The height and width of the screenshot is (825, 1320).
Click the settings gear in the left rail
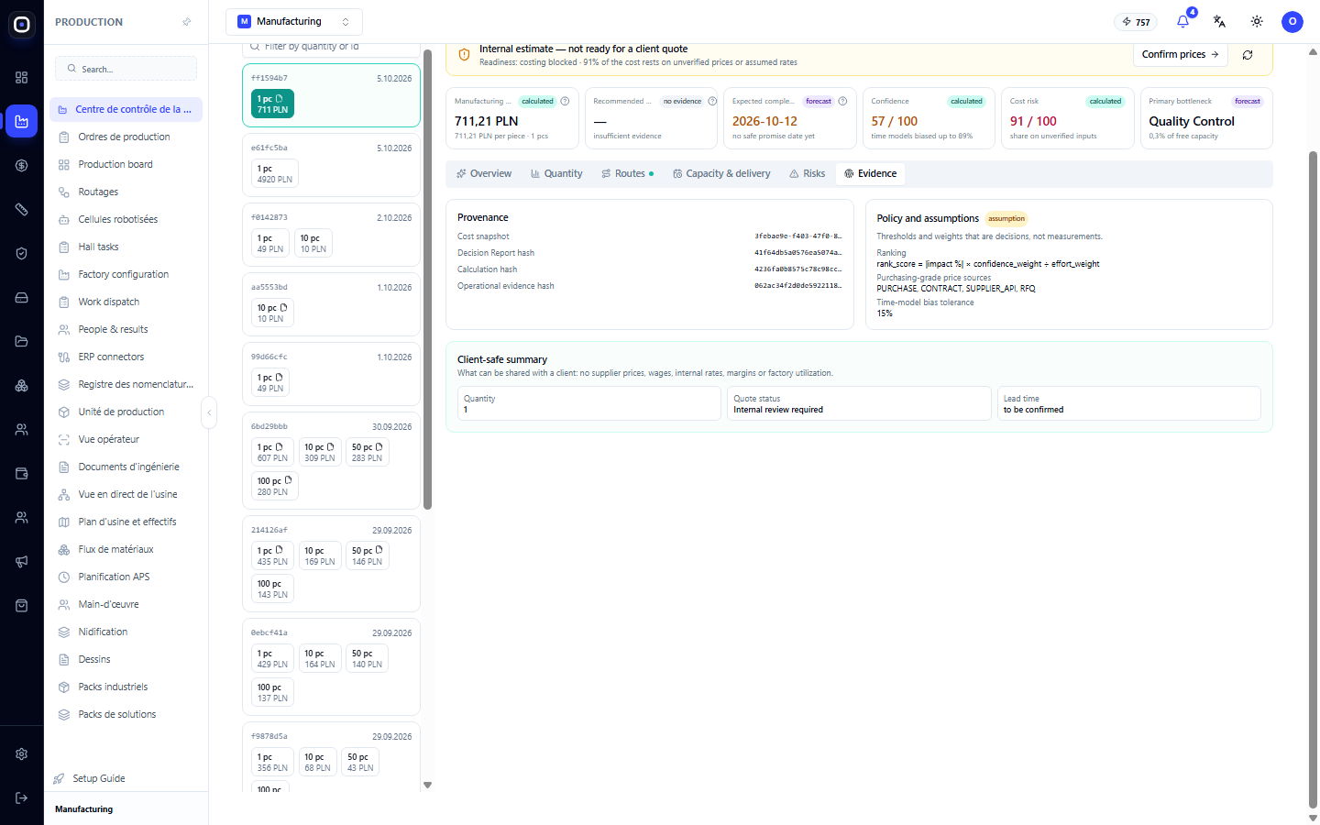coord(22,754)
